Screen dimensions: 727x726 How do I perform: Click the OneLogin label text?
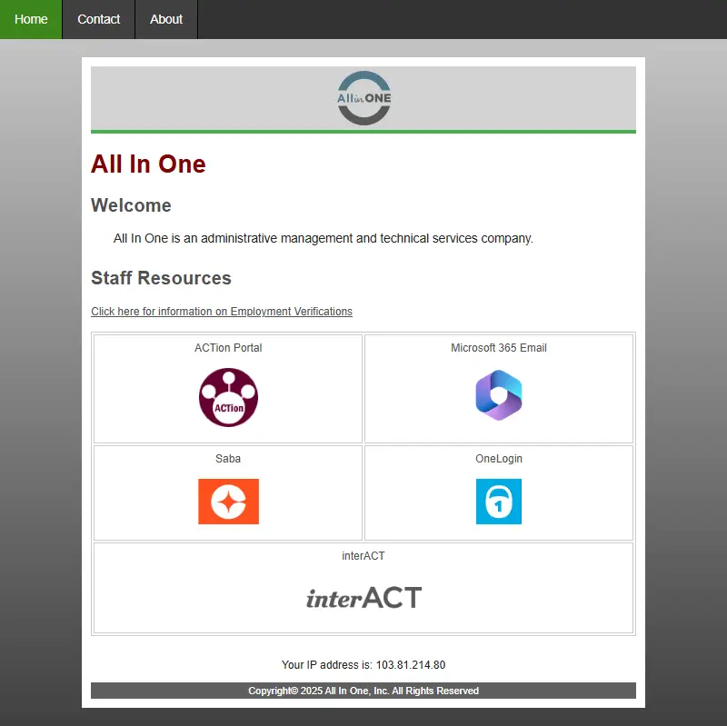(x=499, y=459)
